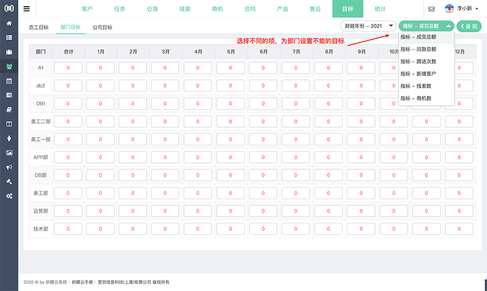Click the 运营部 row 8月 input

click(328, 211)
